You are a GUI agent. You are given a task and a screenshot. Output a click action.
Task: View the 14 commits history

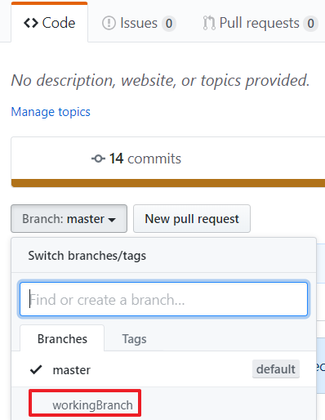tap(136, 159)
